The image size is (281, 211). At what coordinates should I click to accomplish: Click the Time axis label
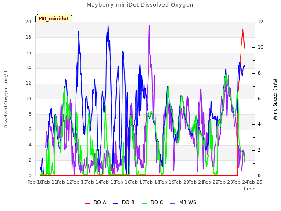click(x=249, y=189)
